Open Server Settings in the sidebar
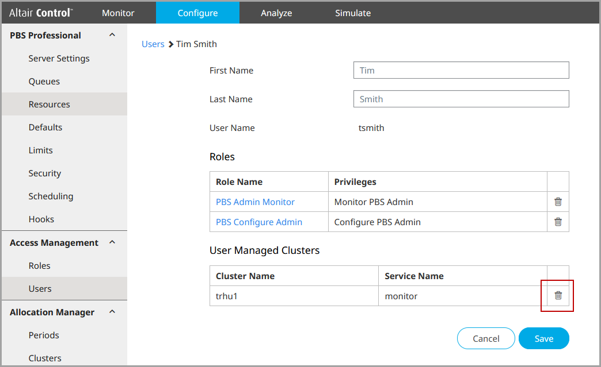Image resolution: width=601 pixels, height=367 pixels. (59, 58)
